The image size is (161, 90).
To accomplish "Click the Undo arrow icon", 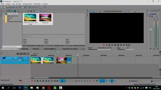I will pos(30,7).
